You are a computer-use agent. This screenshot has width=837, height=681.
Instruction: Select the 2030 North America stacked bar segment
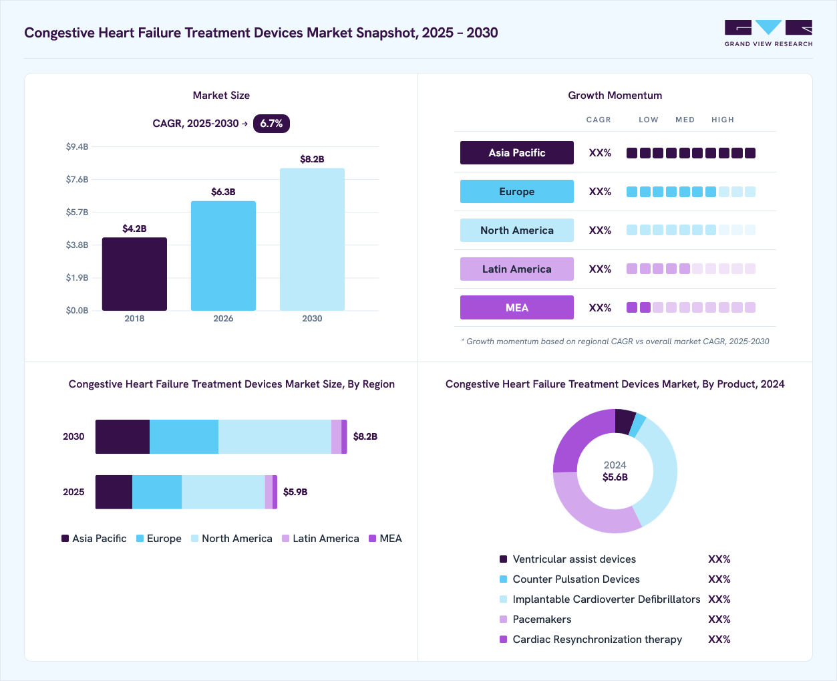(x=275, y=436)
